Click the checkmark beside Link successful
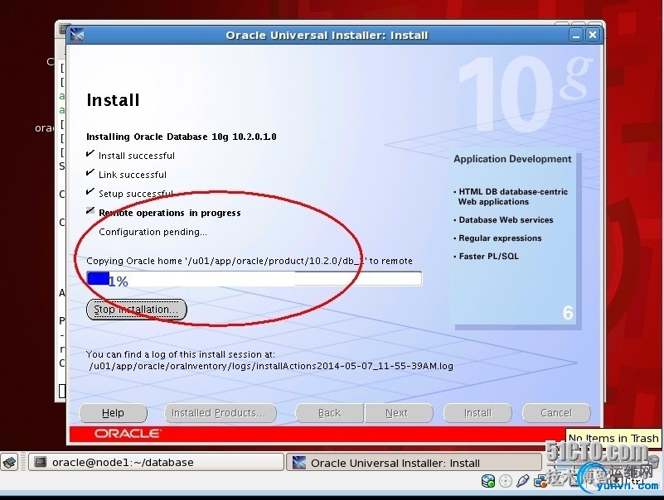This screenshot has height=500, width=664. click(x=90, y=172)
